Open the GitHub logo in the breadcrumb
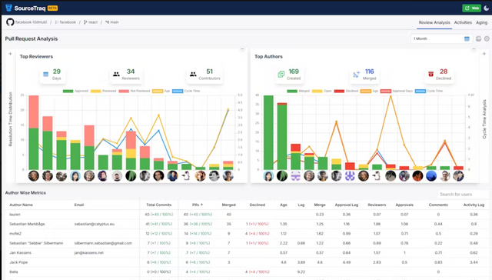Screen dimensions: 492x280 10,22
